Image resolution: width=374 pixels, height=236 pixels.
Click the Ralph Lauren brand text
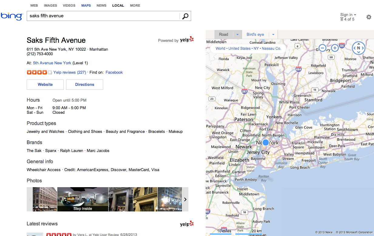click(72, 151)
